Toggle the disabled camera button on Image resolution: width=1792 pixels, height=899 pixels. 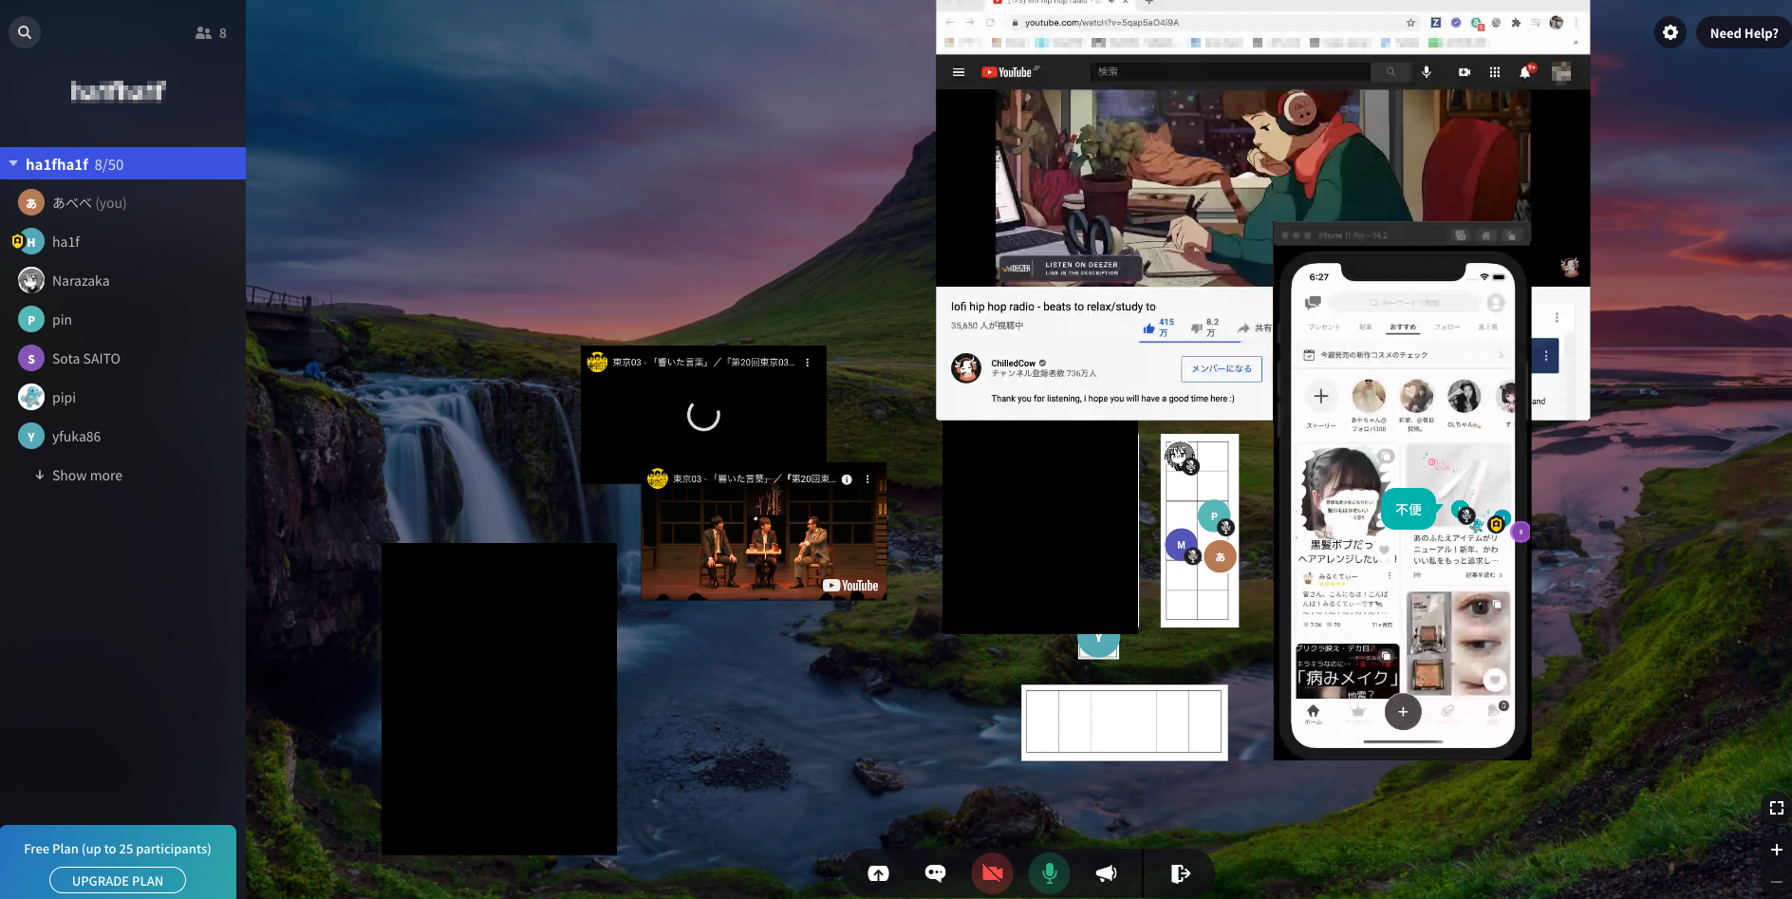click(x=992, y=873)
